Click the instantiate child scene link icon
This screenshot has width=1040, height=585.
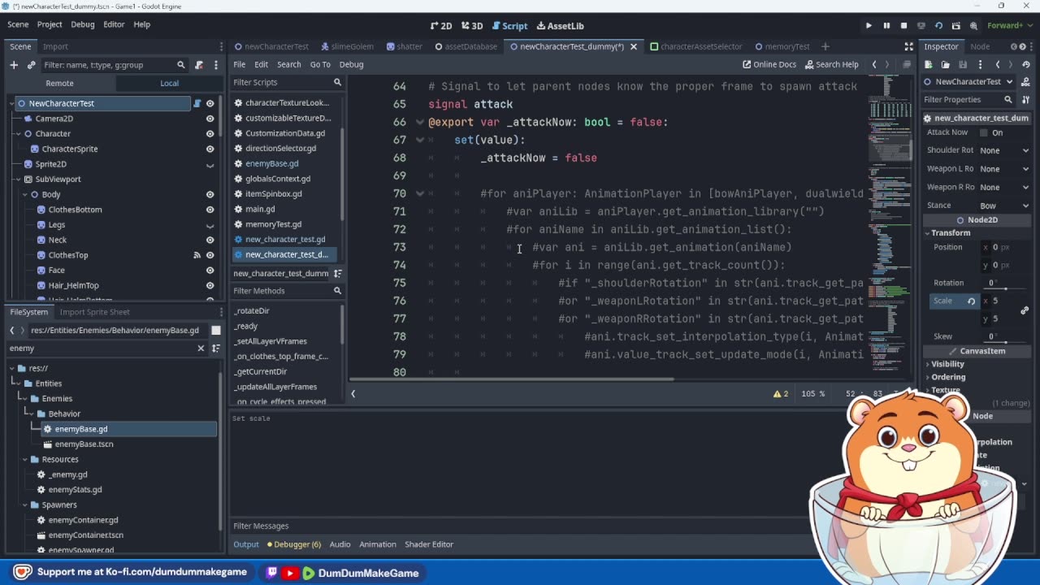pyautogui.click(x=31, y=64)
